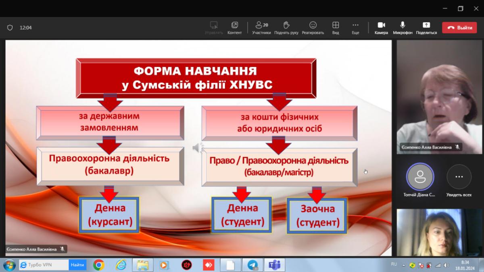Image resolution: width=484 pixels, height=272 pixels.
Task: Open Internet Explorer from taskbar
Action: 121,265
